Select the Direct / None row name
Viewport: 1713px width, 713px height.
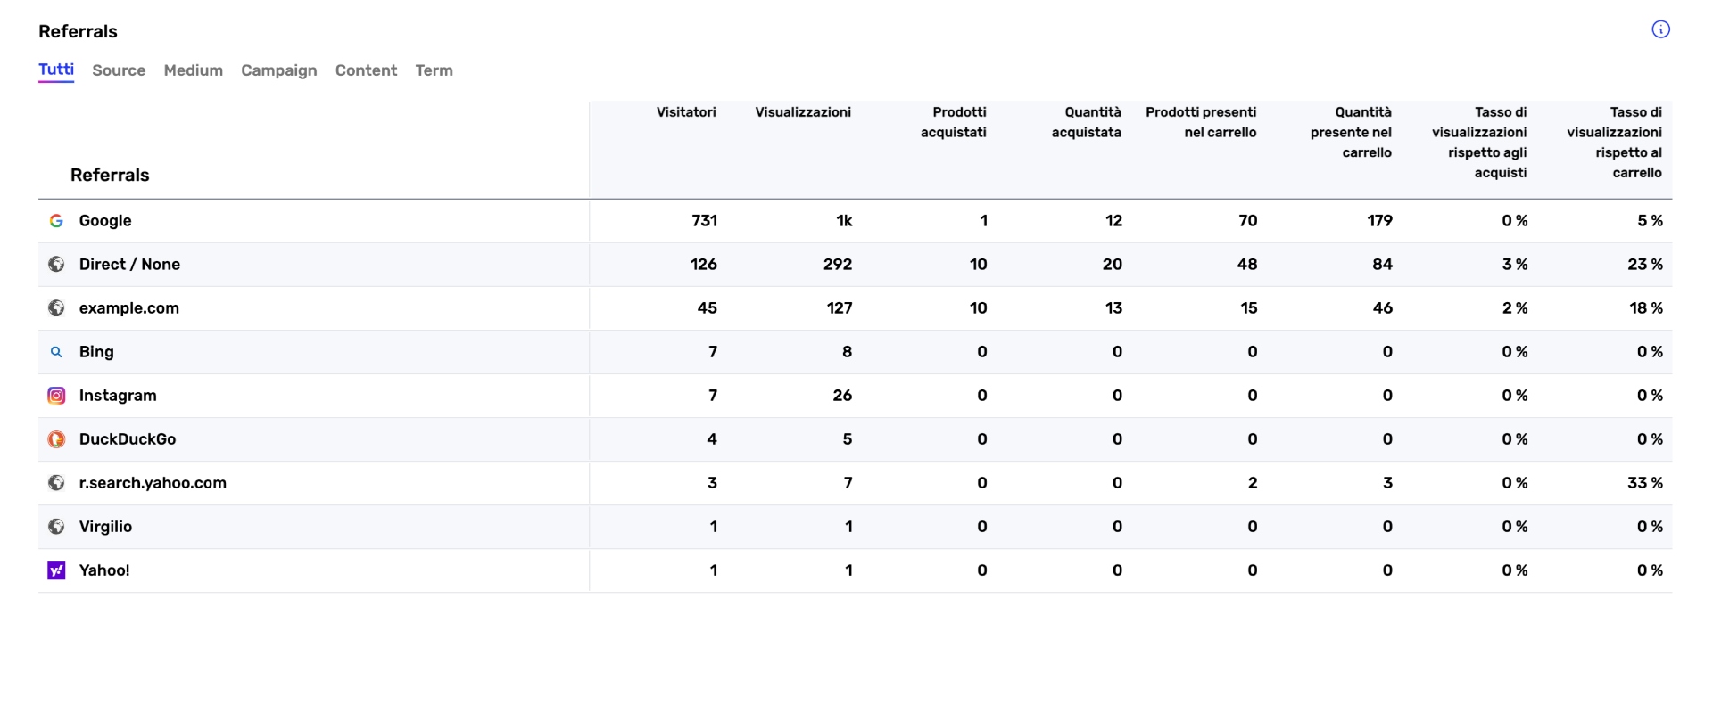point(129,264)
